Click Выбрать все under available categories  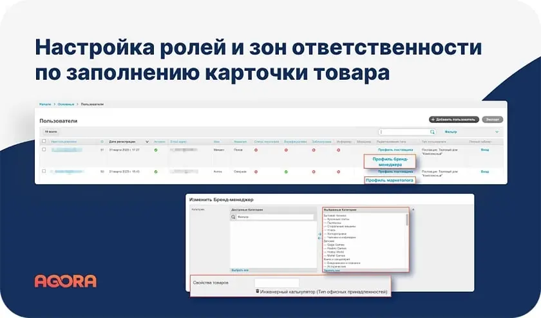tap(240, 270)
